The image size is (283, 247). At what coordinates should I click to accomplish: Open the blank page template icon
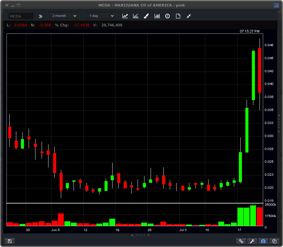178,16
